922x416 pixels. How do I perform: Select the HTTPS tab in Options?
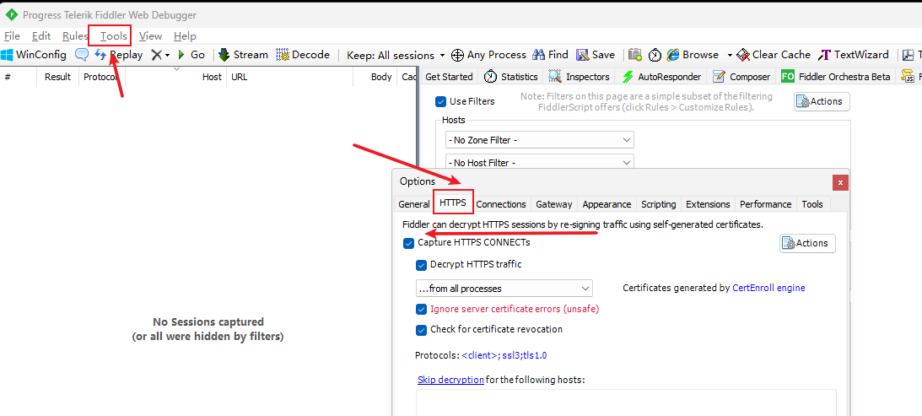click(x=453, y=203)
